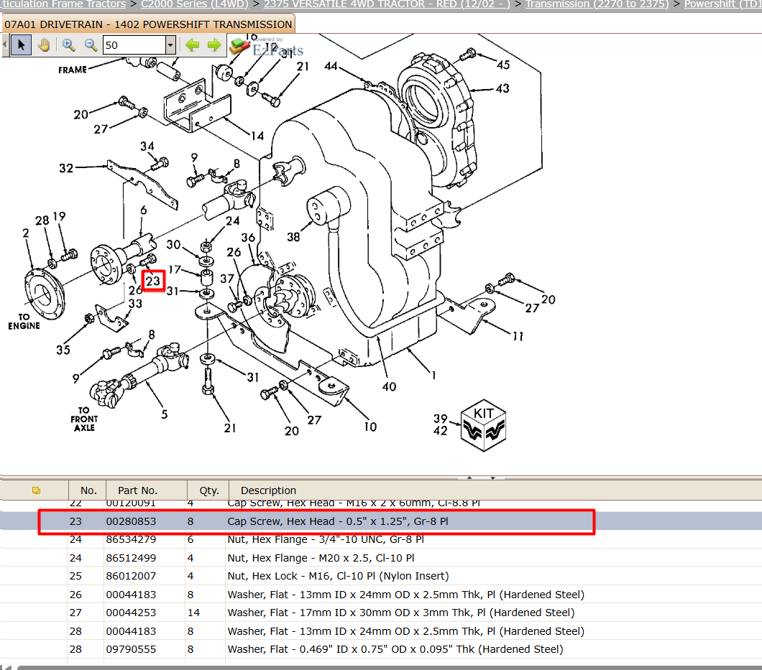Select the Washer 0.469" ID description

point(395,649)
